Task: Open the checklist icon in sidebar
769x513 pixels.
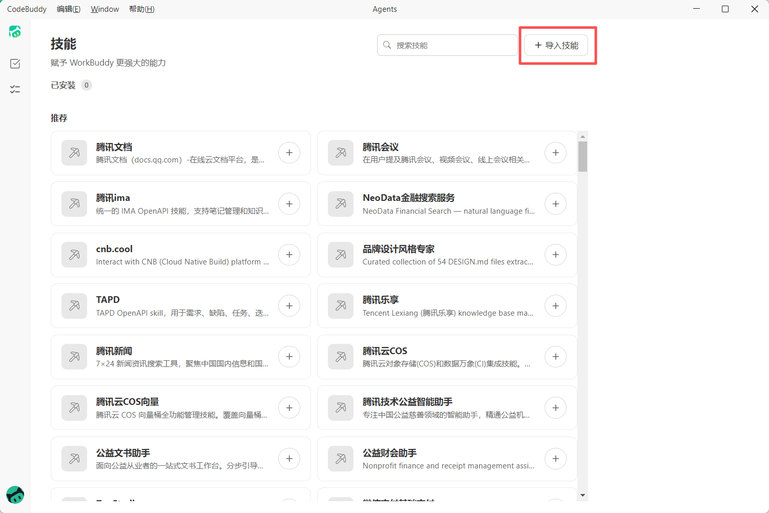Action: 15,89
